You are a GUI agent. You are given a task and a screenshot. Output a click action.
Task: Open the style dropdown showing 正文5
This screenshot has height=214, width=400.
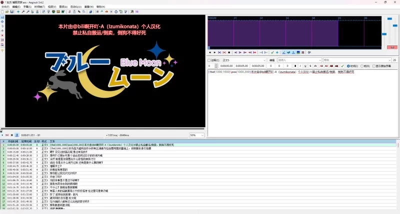click(x=244, y=60)
